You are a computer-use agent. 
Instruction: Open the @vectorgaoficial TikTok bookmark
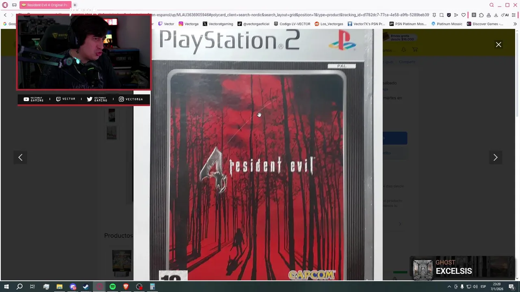point(253,24)
